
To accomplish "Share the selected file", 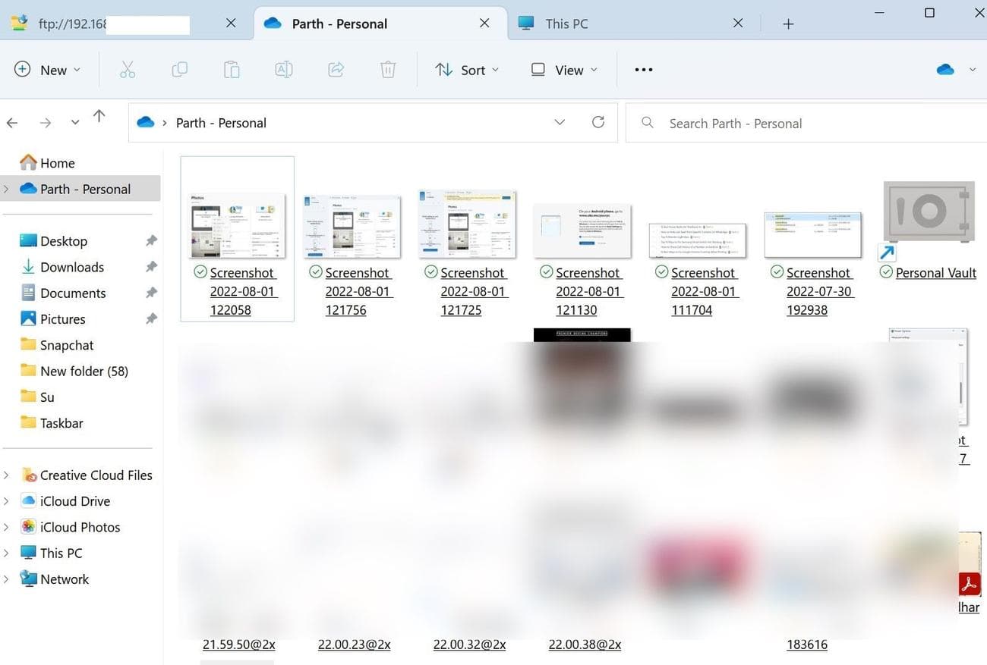I will click(336, 69).
